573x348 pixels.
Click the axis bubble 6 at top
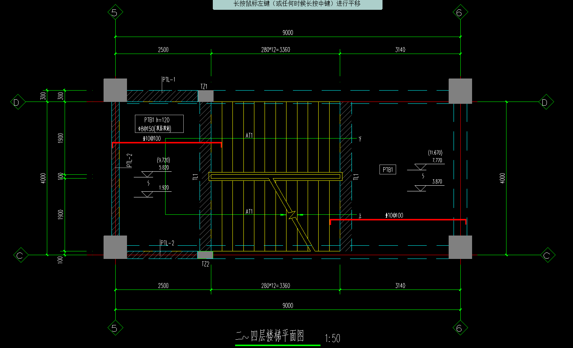tap(460, 13)
